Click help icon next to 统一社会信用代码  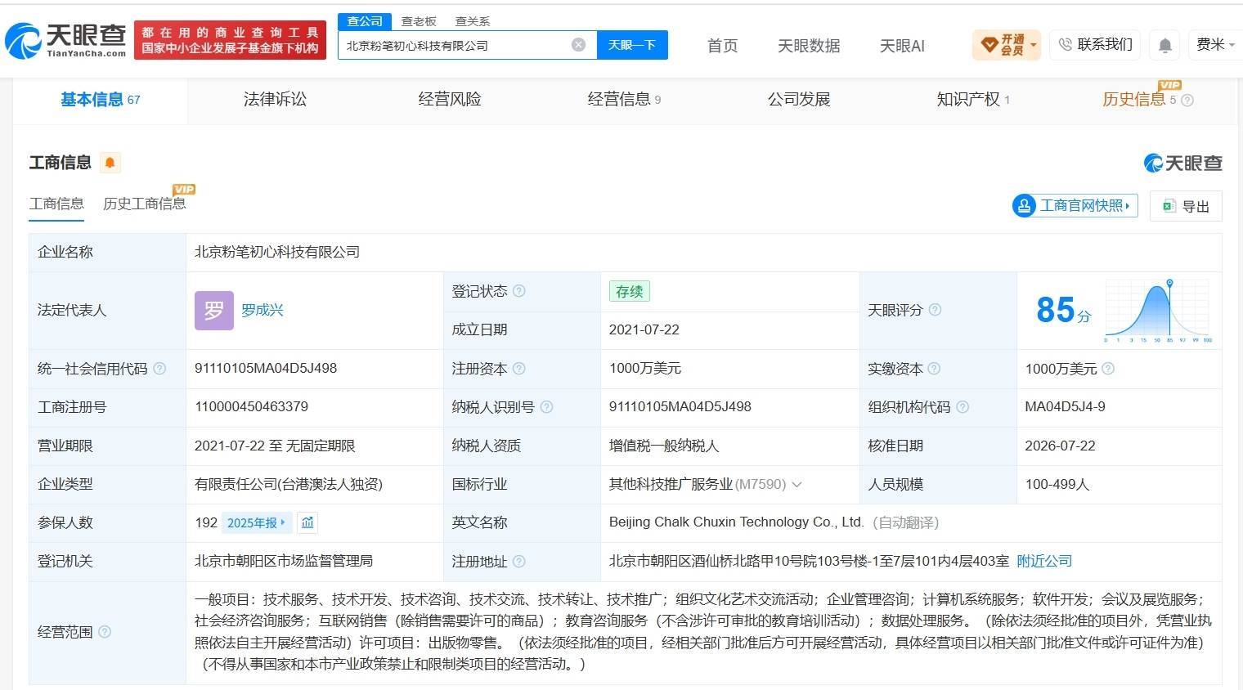tap(159, 369)
